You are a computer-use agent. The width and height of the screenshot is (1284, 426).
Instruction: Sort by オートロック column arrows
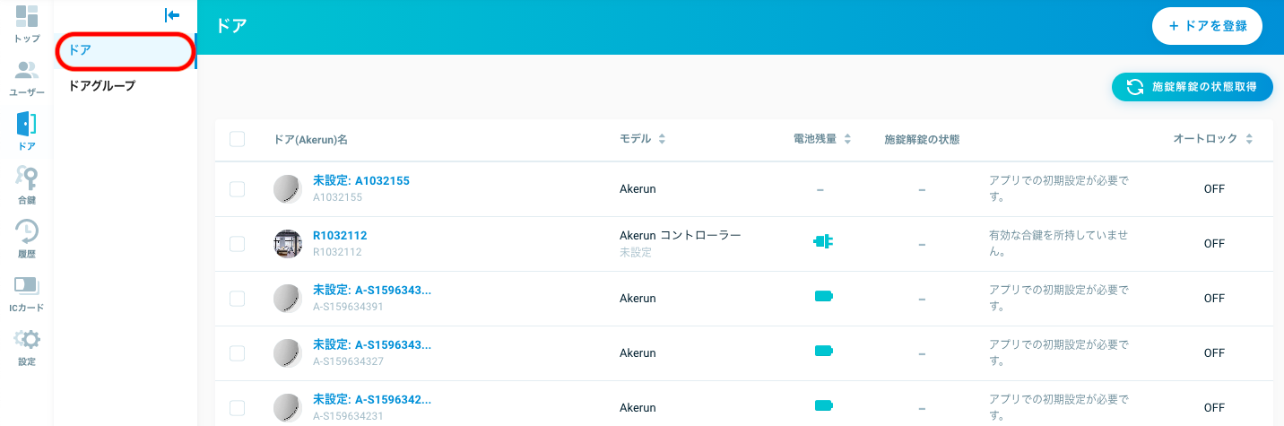[x=1249, y=139]
